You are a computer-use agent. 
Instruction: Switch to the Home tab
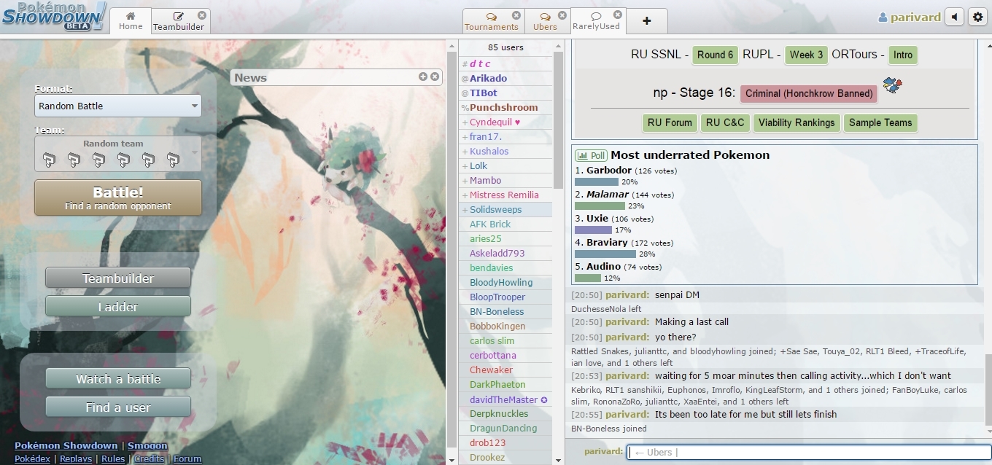coord(131,20)
